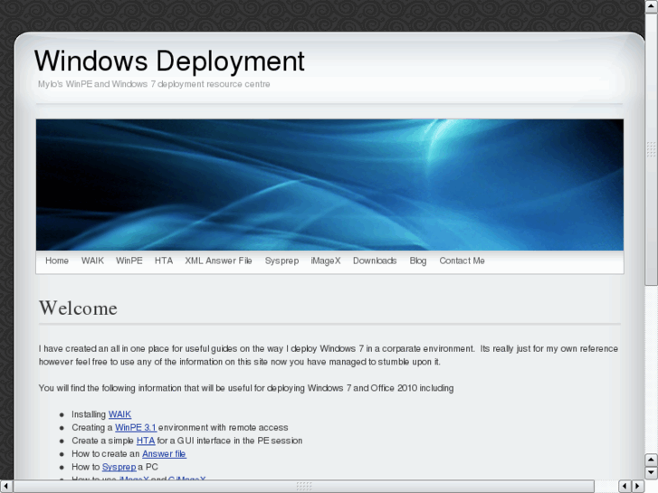Open the XML Answer File page

(x=218, y=261)
